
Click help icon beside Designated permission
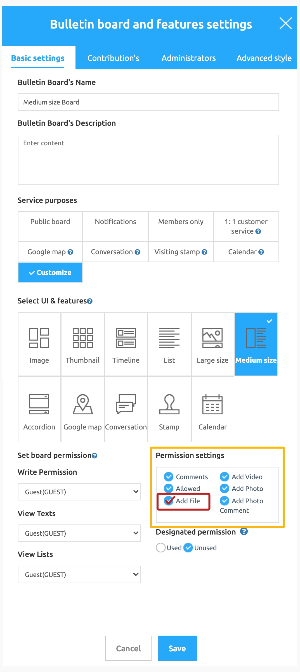(244, 531)
